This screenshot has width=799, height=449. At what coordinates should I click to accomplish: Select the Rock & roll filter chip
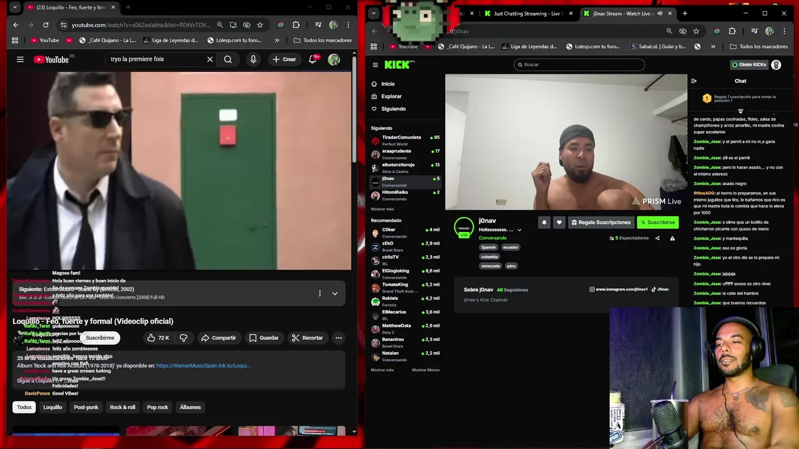pos(122,407)
